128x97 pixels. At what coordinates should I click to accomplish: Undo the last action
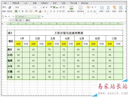click(x=6, y=16)
